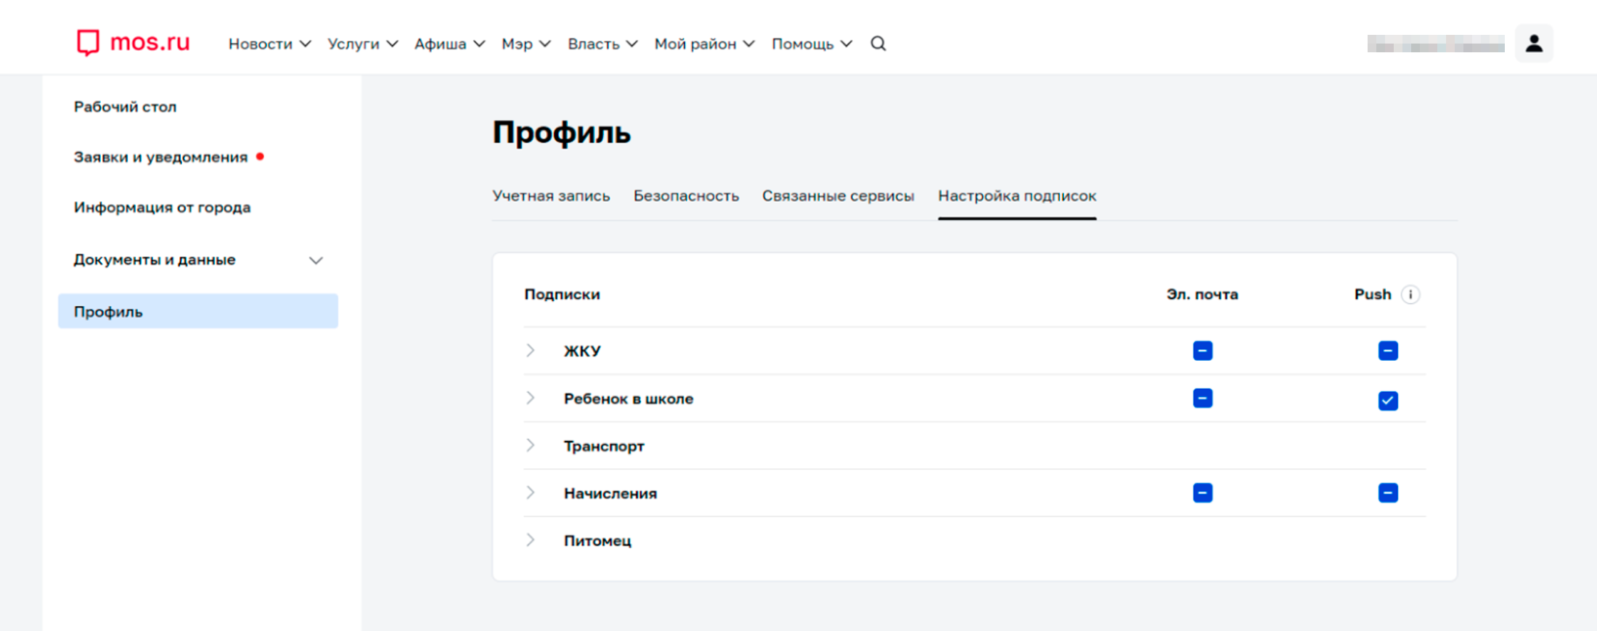Open the Новости dropdown menu
The width and height of the screenshot is (1597, 631).
pos(269,44)
